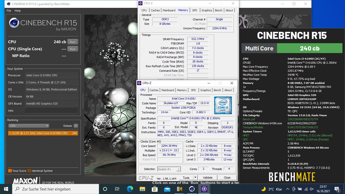Click the Multiplier value x 23.0
Screen dimensions: 345x194
(169, 151)
